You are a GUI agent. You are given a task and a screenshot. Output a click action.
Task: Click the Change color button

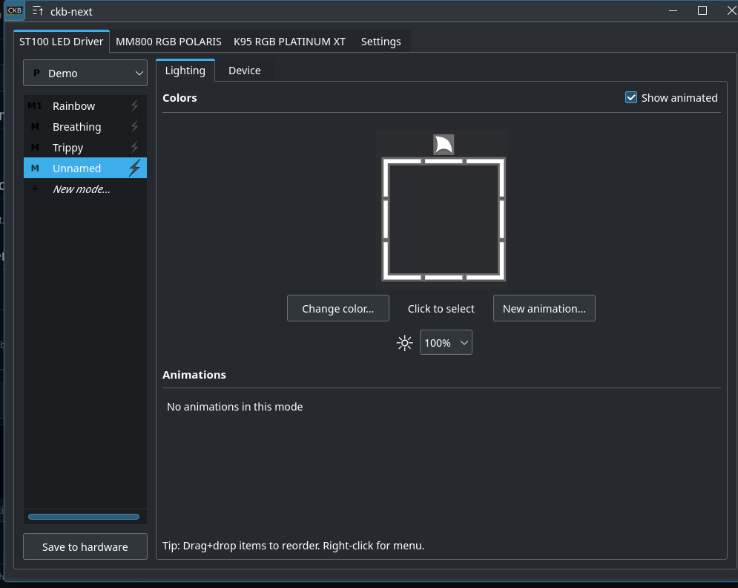pos(337,307)
